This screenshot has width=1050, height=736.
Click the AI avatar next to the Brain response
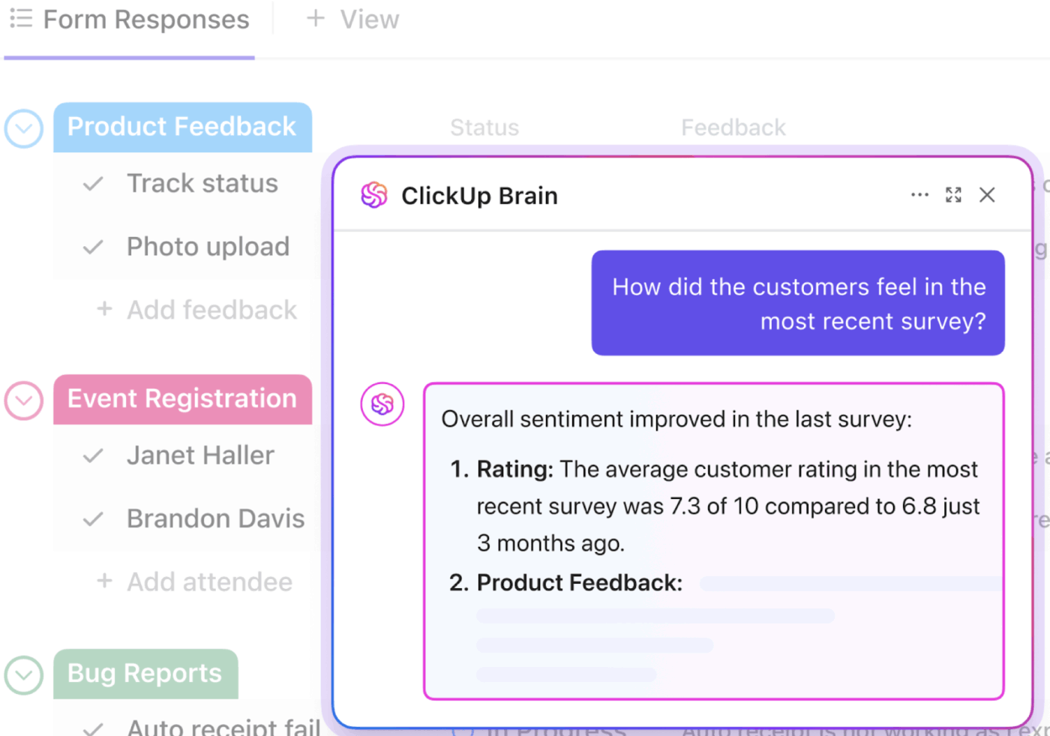click(382, 404)
